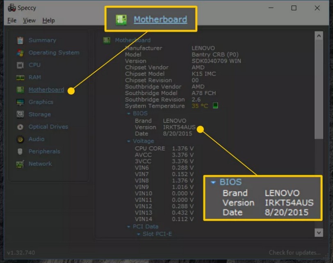
Task: Click the VIN13 0.432 V row
Action: point(164,213)
